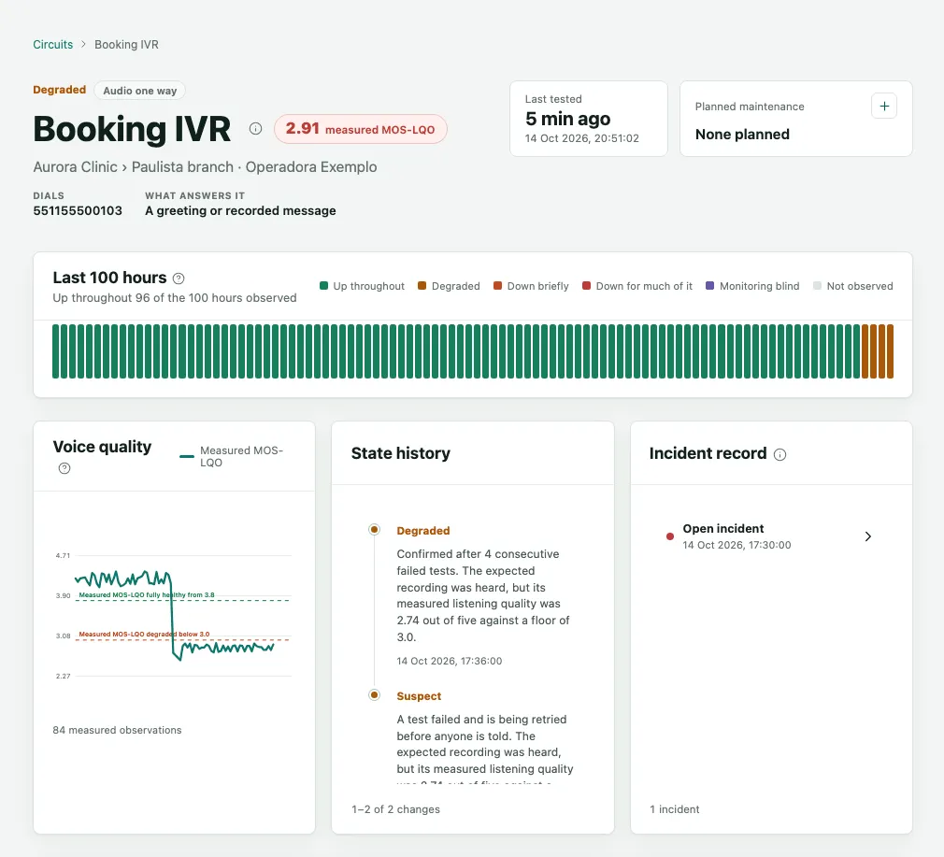944x857 pixels.
Task: Click the Down briefly legend swatch
Action: pyautogui.click(x=498, y=286)
